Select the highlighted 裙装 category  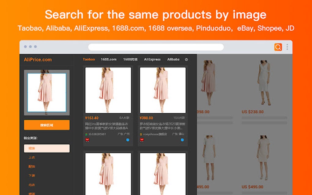click(46, 148)
